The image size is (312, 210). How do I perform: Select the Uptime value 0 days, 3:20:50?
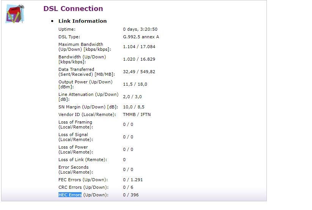[x=140, y=29]
